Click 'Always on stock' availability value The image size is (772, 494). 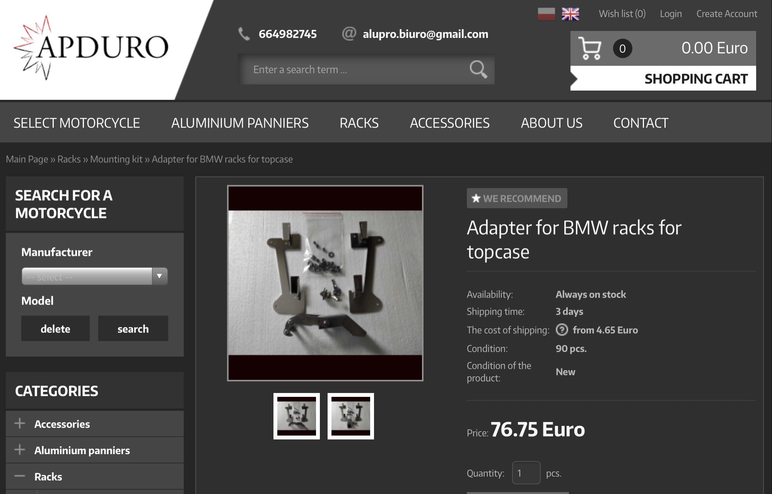(591, 294)
